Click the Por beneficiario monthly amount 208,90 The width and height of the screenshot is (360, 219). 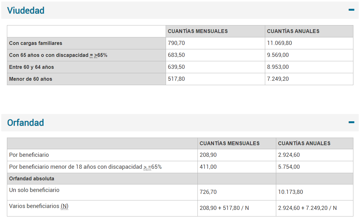[x=208, y=155]
